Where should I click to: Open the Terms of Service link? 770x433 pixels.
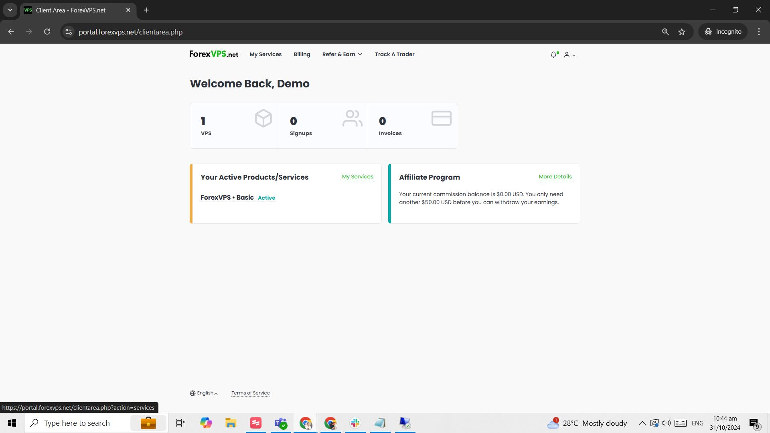pos(251,393)
